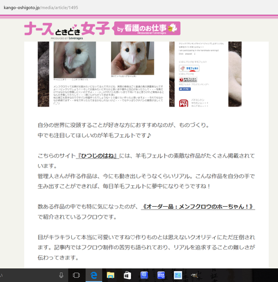Click the PRODUCED BY Leverages text under the logo

[67, 38]
